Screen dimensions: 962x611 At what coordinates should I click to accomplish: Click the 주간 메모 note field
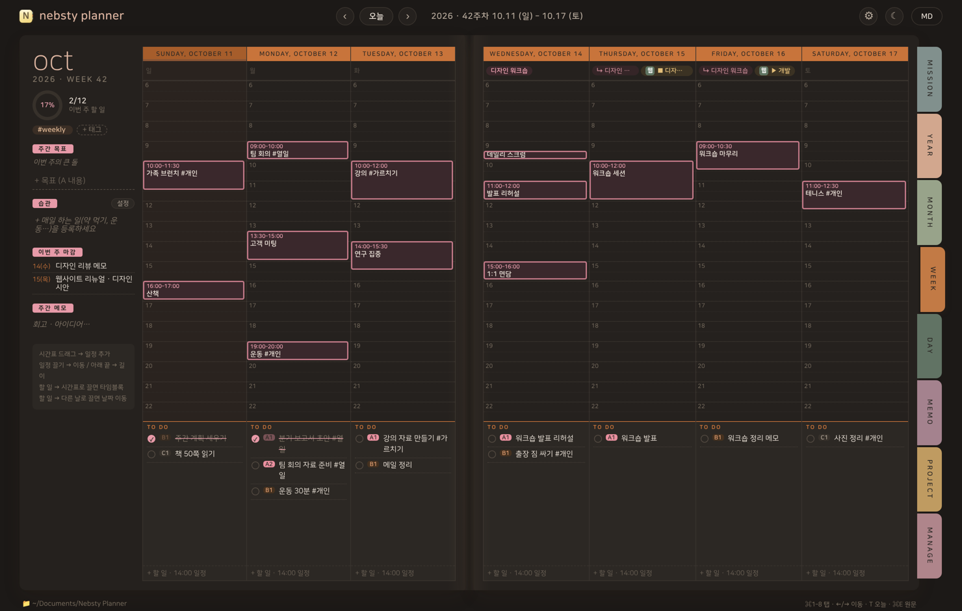click(83, 324)
